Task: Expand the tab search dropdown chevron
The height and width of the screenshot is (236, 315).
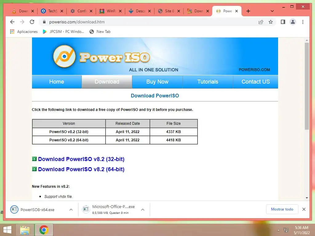Action: 272,11
